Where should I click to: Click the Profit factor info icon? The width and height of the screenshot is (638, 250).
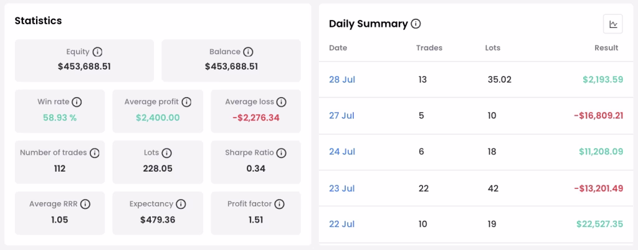(279, 204)
